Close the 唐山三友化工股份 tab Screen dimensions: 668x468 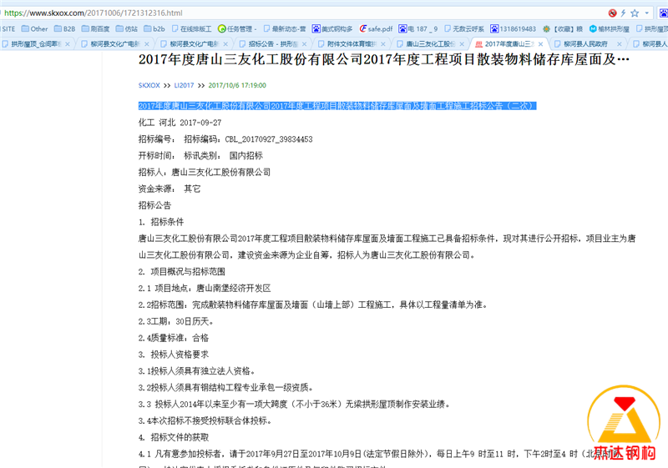point(462,44)
